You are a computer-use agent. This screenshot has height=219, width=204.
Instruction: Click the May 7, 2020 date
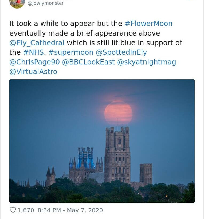point(85,210)
